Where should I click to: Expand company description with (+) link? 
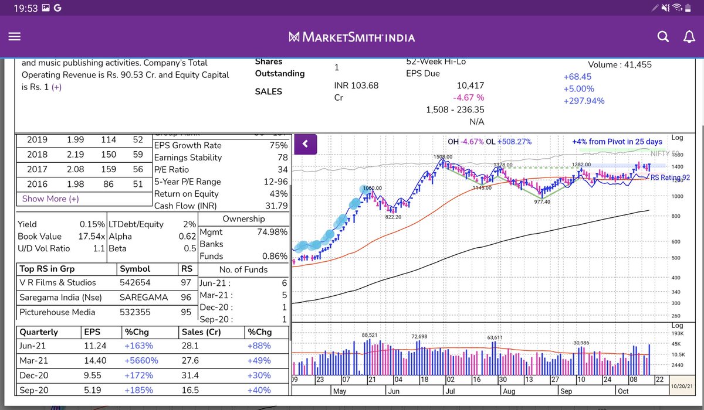coord(56,87)
